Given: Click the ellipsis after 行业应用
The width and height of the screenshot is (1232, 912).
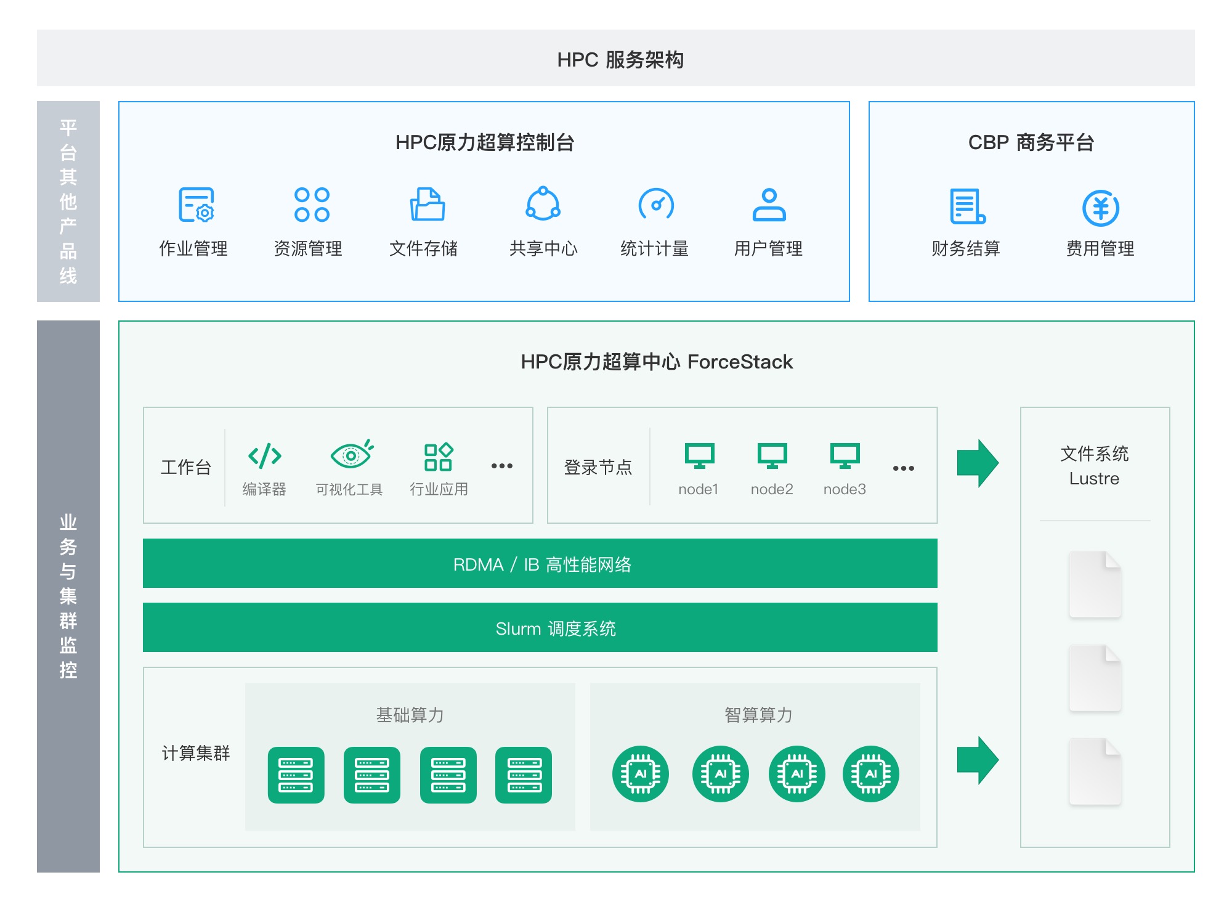Looking at the screenshot, I should click(502, 466).
